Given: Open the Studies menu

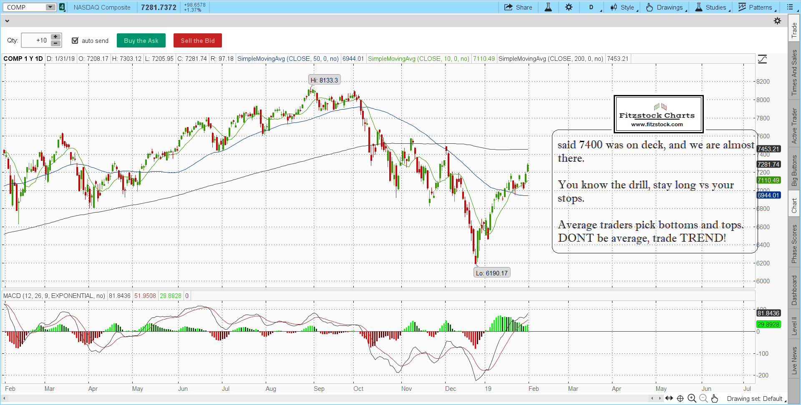Looking at the screenshot, I should click(x=712, y=7).
